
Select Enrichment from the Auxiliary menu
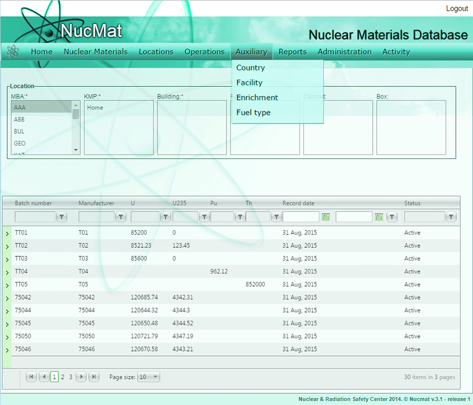(x=257, y=97)
